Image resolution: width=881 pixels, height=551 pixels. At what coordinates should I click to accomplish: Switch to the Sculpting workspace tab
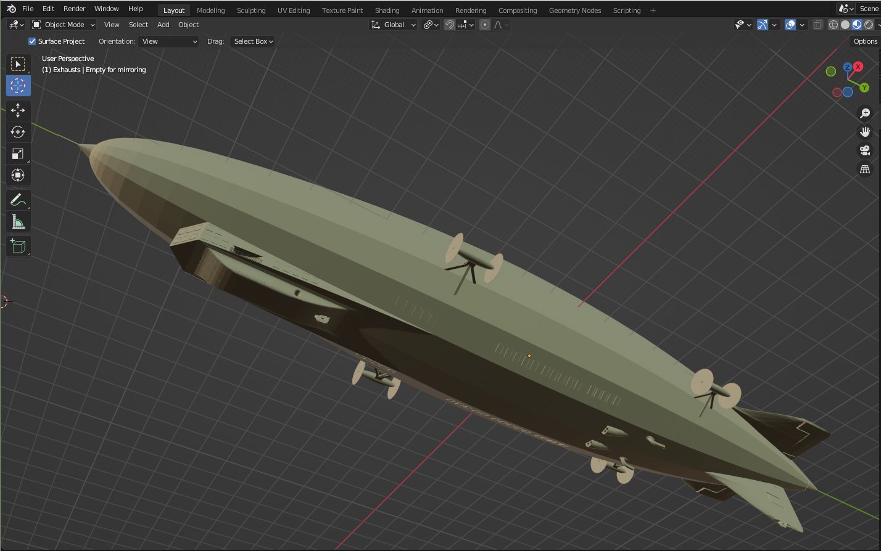(x=251, y=10)
